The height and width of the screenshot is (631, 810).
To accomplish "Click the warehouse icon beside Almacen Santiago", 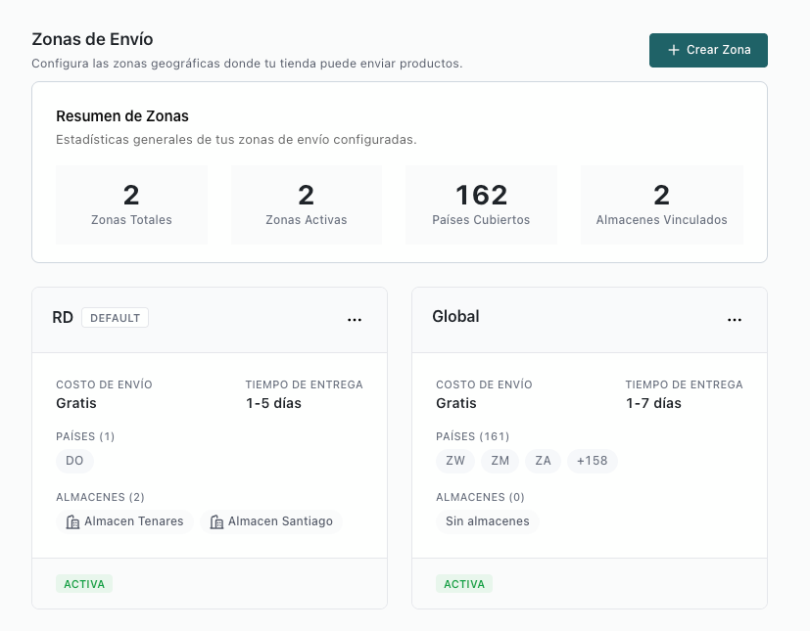I will [x=215, y=521].
